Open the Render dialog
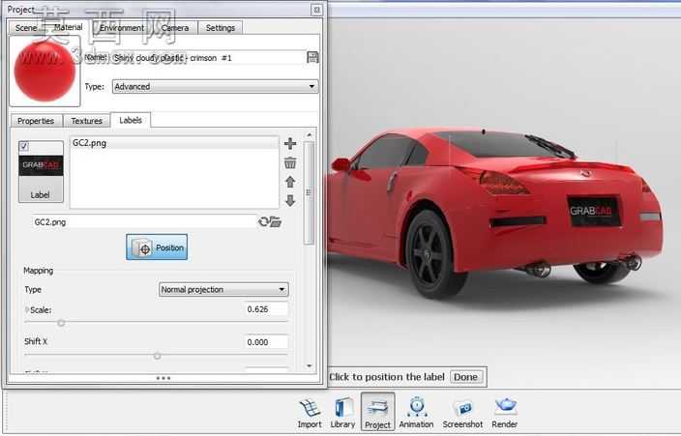 point(505,413)
